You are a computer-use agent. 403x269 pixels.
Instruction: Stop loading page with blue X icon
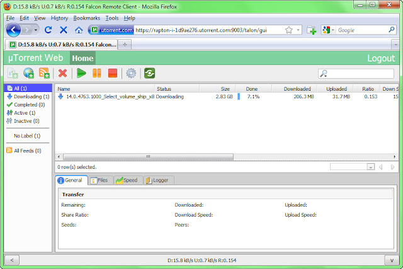click(x=63, y=30)
